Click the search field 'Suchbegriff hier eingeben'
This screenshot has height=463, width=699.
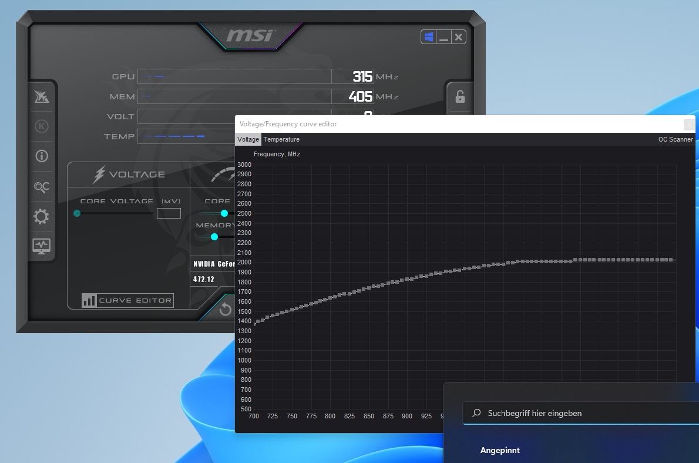581,413
